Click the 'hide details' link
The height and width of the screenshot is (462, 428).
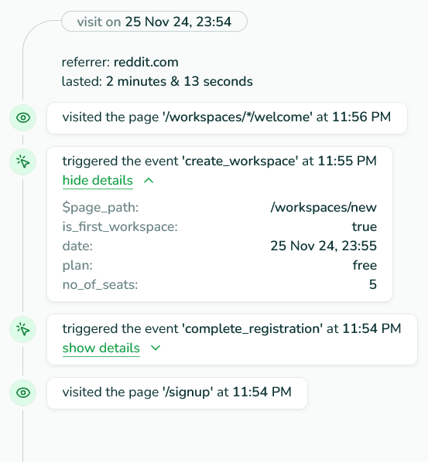point(98,180)
